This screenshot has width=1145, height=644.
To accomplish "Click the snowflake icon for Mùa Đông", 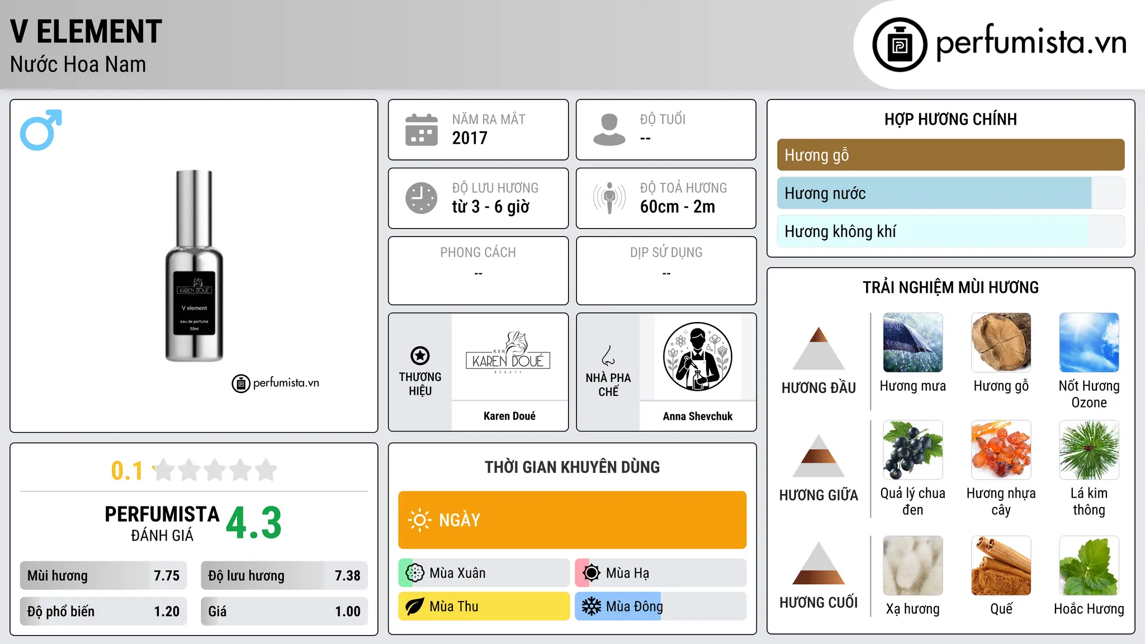I will point(591,607).
